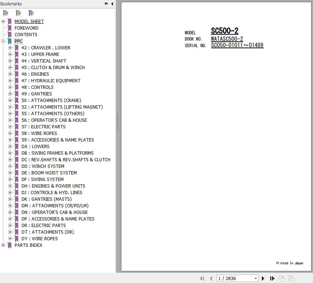This screenshot has width=313, height=283.
Task: Click the find current bookmark icon
Action: [x=31, y=13]
